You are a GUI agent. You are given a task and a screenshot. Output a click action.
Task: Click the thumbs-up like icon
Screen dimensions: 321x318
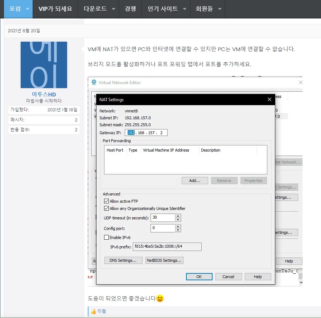[94, 311]
